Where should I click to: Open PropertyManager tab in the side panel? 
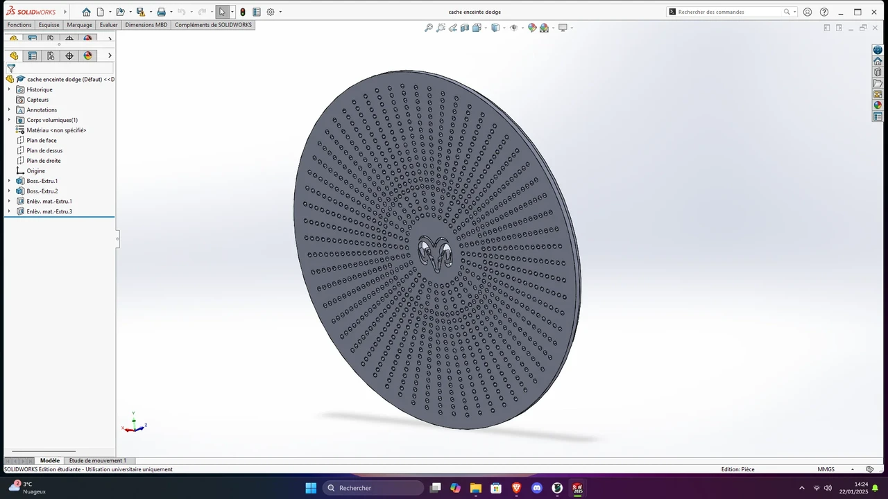[32, 55]
